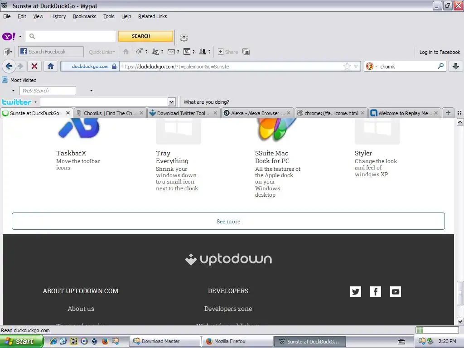Click the Facebook toolbar home icon
This screenshot has width=464, height=348.
[126, 52]
